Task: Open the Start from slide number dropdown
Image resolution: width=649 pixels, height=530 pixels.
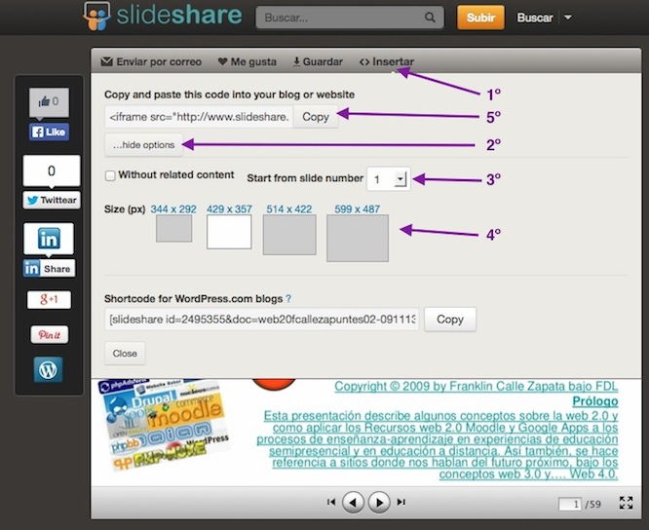Action: pyautogui.click(x=388, y=179)
